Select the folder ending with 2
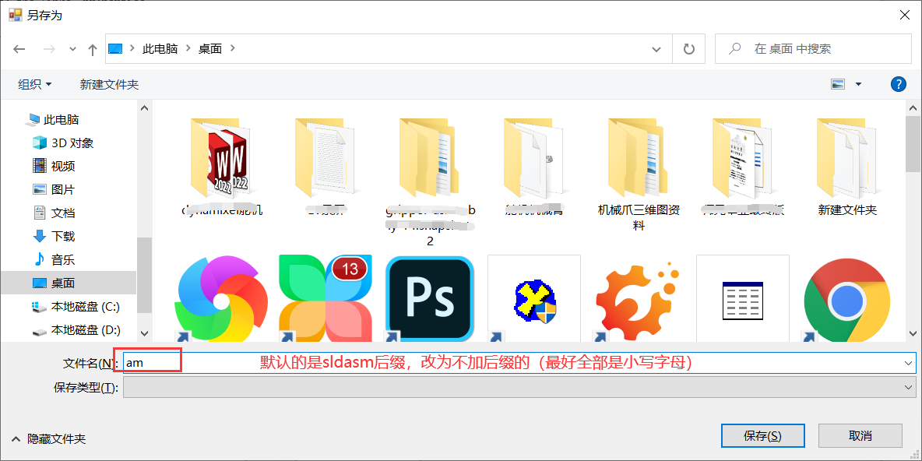The image size is (922, 461). [x=430, y=182]
